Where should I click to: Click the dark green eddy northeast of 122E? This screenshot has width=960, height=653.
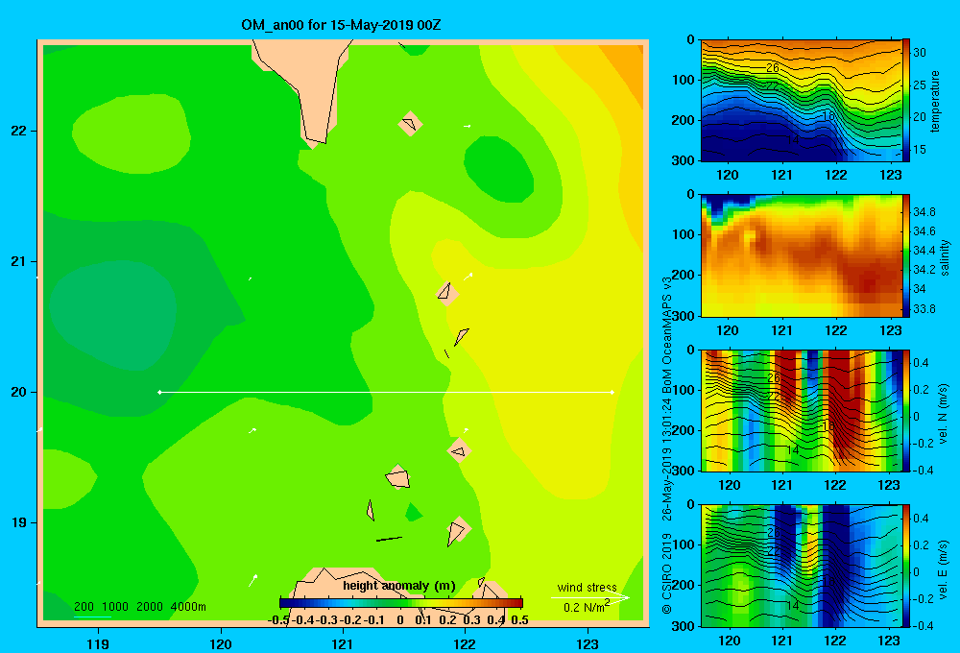tap(498, 169)
